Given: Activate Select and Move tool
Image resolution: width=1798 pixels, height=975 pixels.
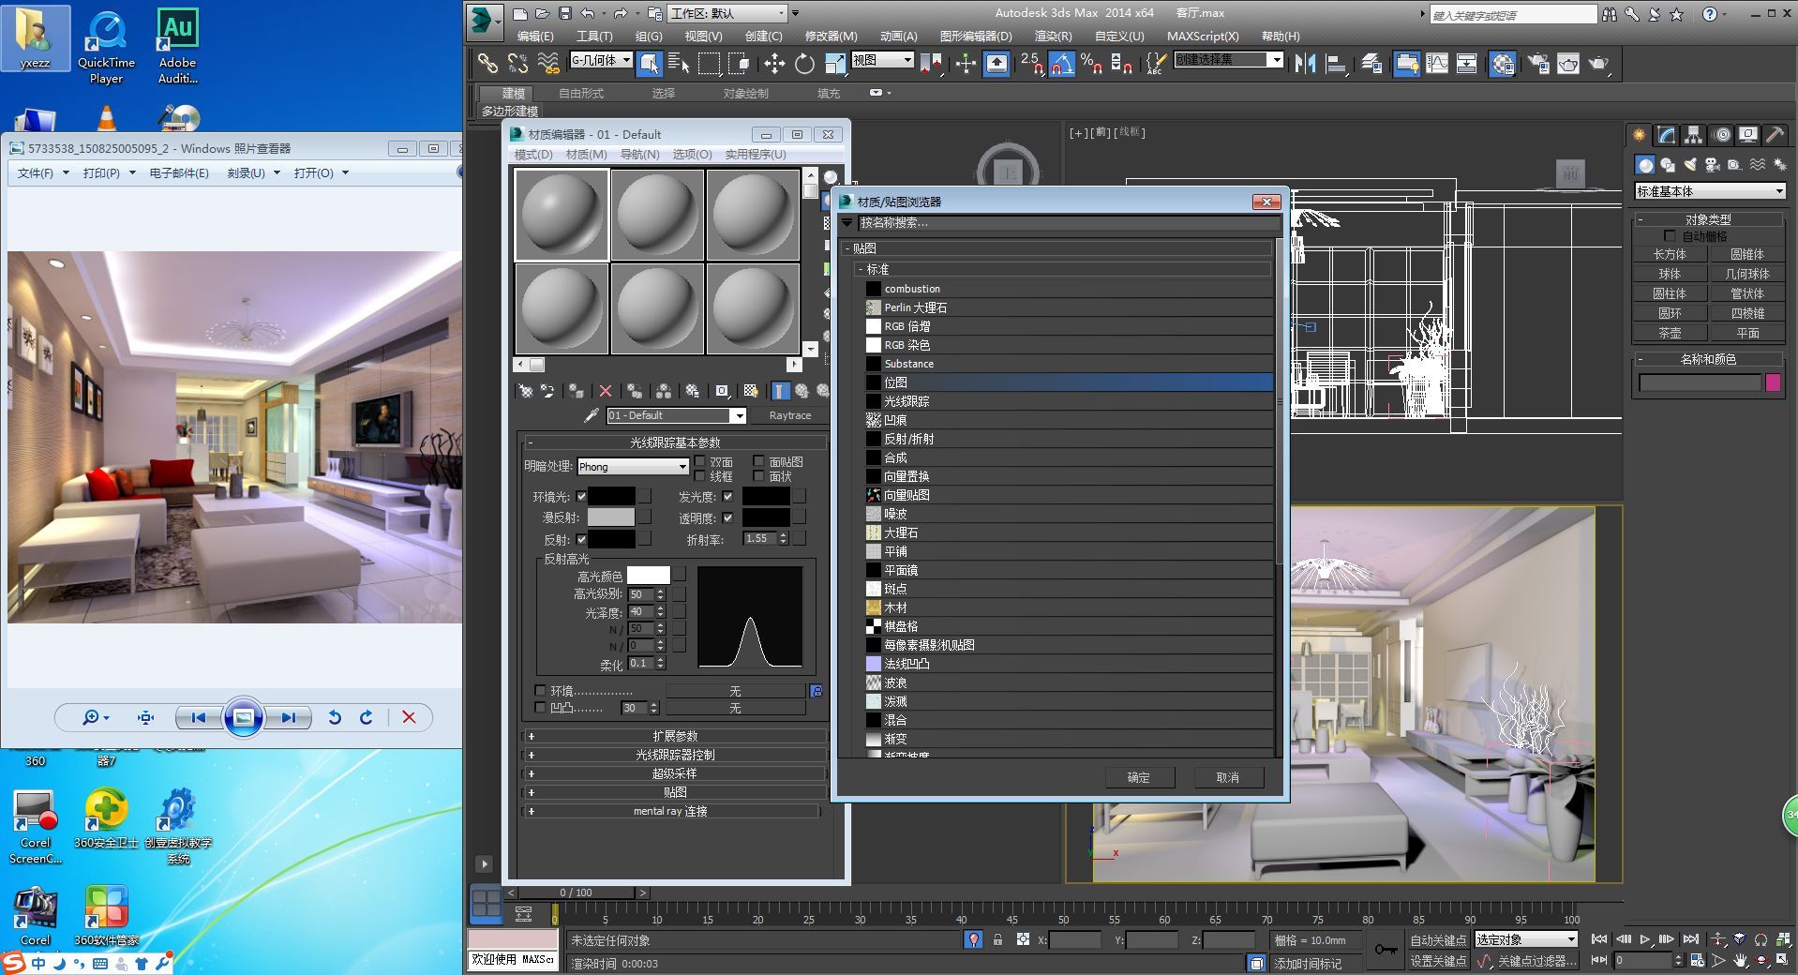Looking at the screenshot, I should point(774,63).
